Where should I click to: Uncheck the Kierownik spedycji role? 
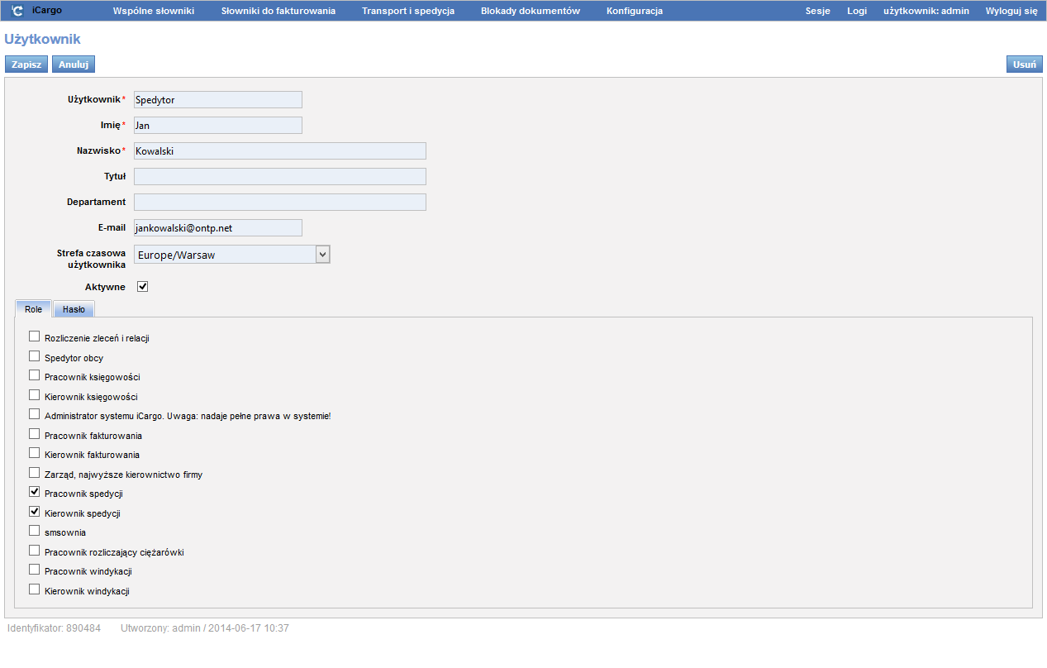click(x=35, y=512)
